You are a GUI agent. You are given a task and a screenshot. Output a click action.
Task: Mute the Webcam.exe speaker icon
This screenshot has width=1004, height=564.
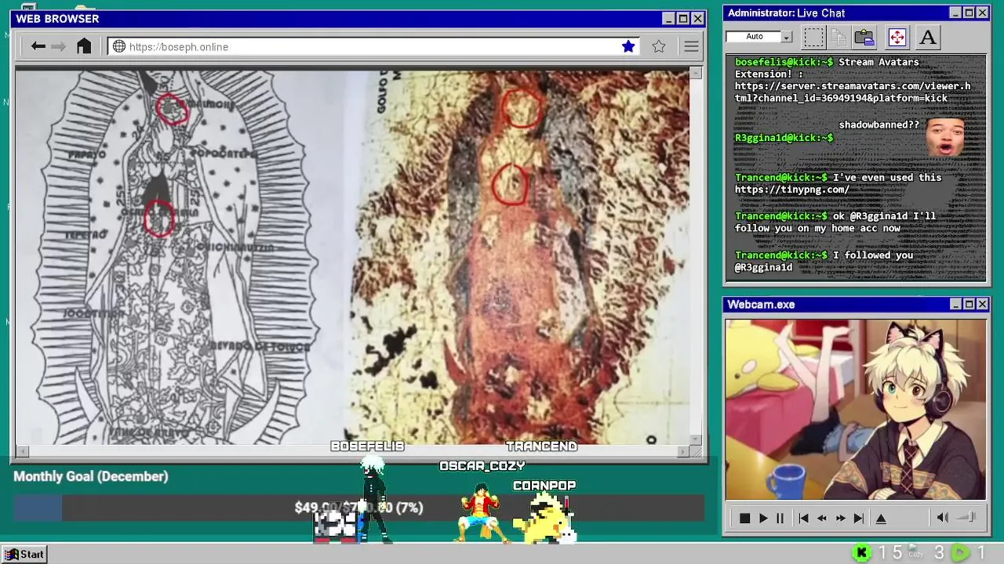pyautogui.click(x=942, y=517)
